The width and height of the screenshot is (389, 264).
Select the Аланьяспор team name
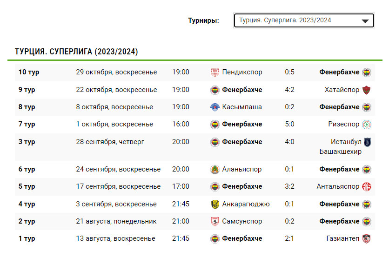241,170
